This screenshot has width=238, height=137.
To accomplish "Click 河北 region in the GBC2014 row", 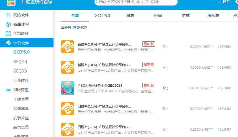I will pos(165,88).
